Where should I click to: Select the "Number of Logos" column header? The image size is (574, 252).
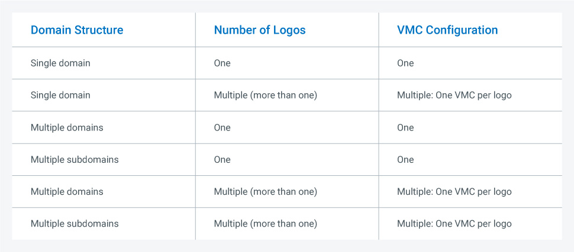tap(260, 30)
